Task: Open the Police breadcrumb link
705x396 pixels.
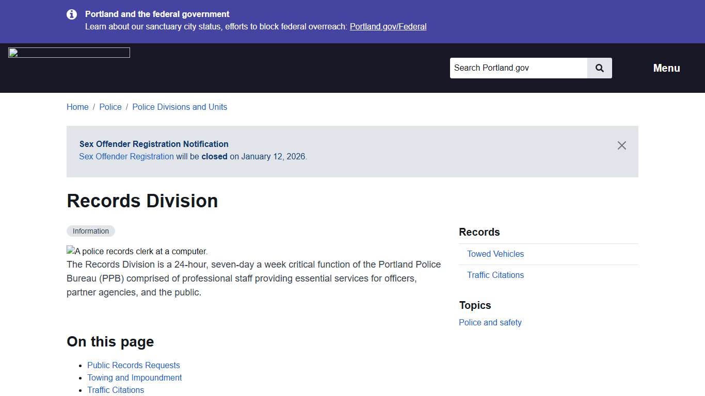Action: tap(110, 107)
